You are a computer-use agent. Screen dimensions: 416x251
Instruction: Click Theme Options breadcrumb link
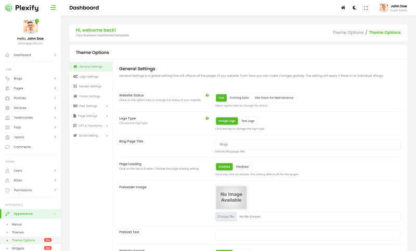click(x=347, y=32)
